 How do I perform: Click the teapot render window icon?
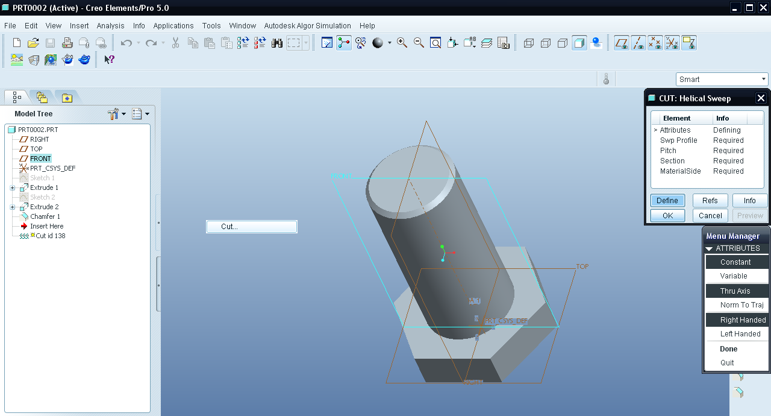pyautogui.click(x=67, y=60)
